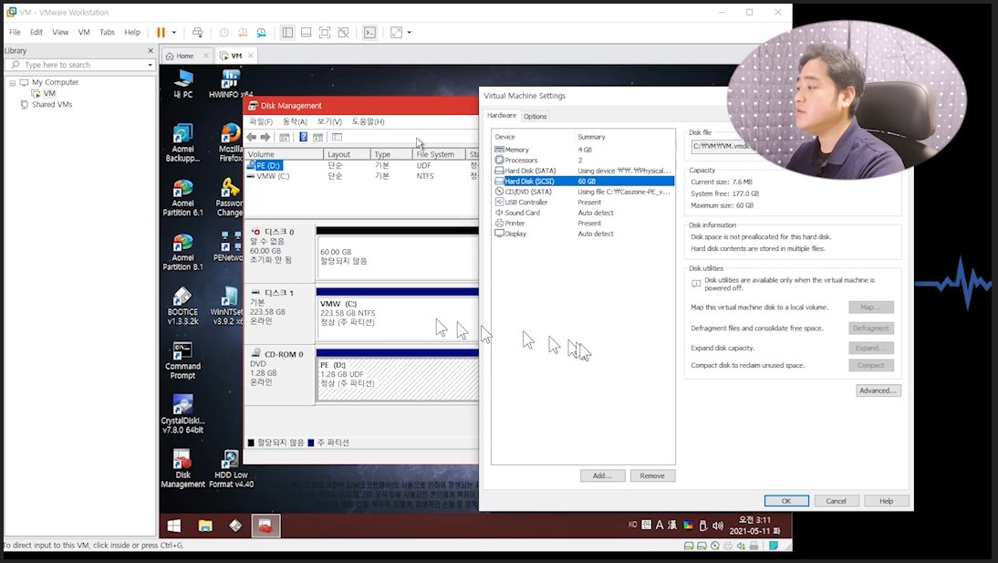This screenshot has width=998, height=563.
Task: Click the guest volume tray icon
Action: (718, 526)
